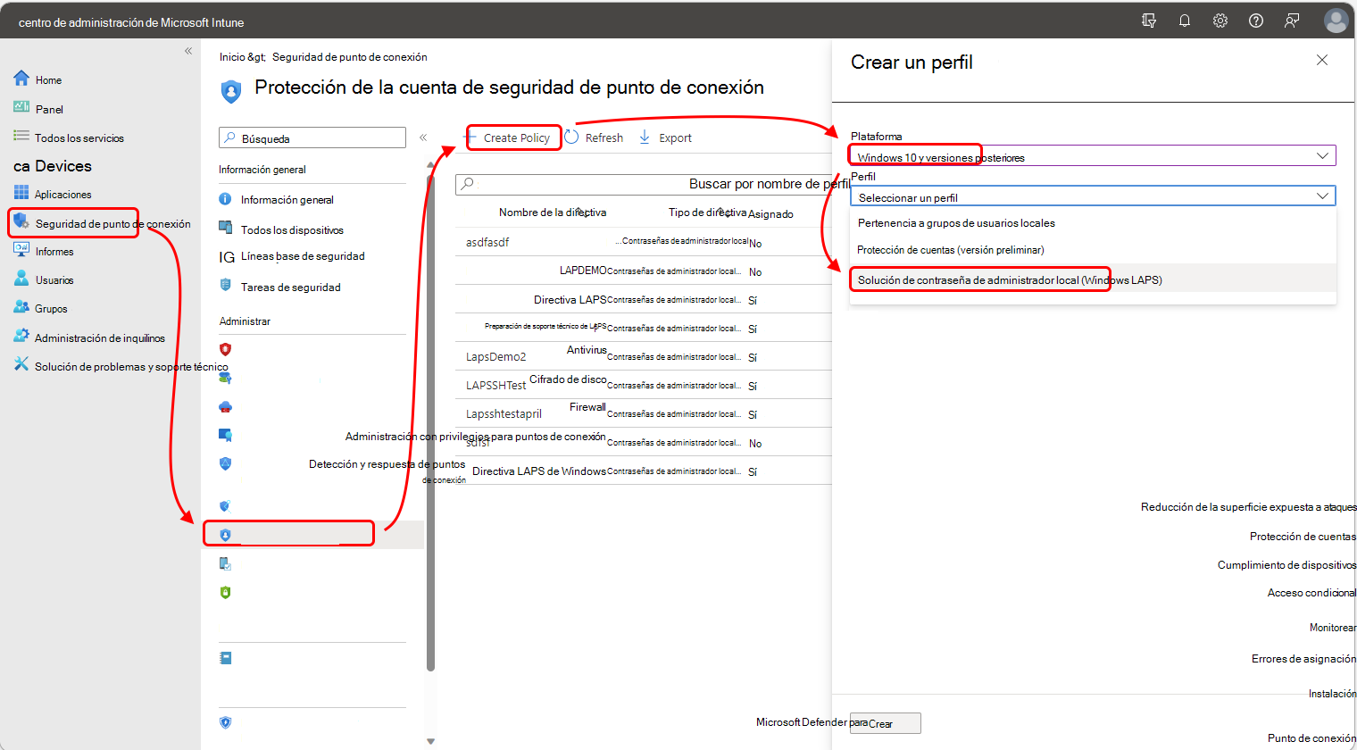Sort by the 'Nombre de la directiva' column
Screen dimensions: 1357x750
tap(553, 212)
